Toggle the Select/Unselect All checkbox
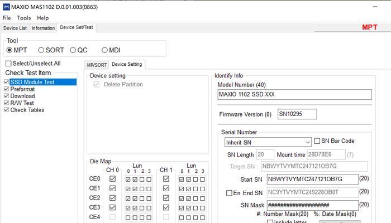Image resolution: width=391 pixels, height=223 pixels. (8, 64)
